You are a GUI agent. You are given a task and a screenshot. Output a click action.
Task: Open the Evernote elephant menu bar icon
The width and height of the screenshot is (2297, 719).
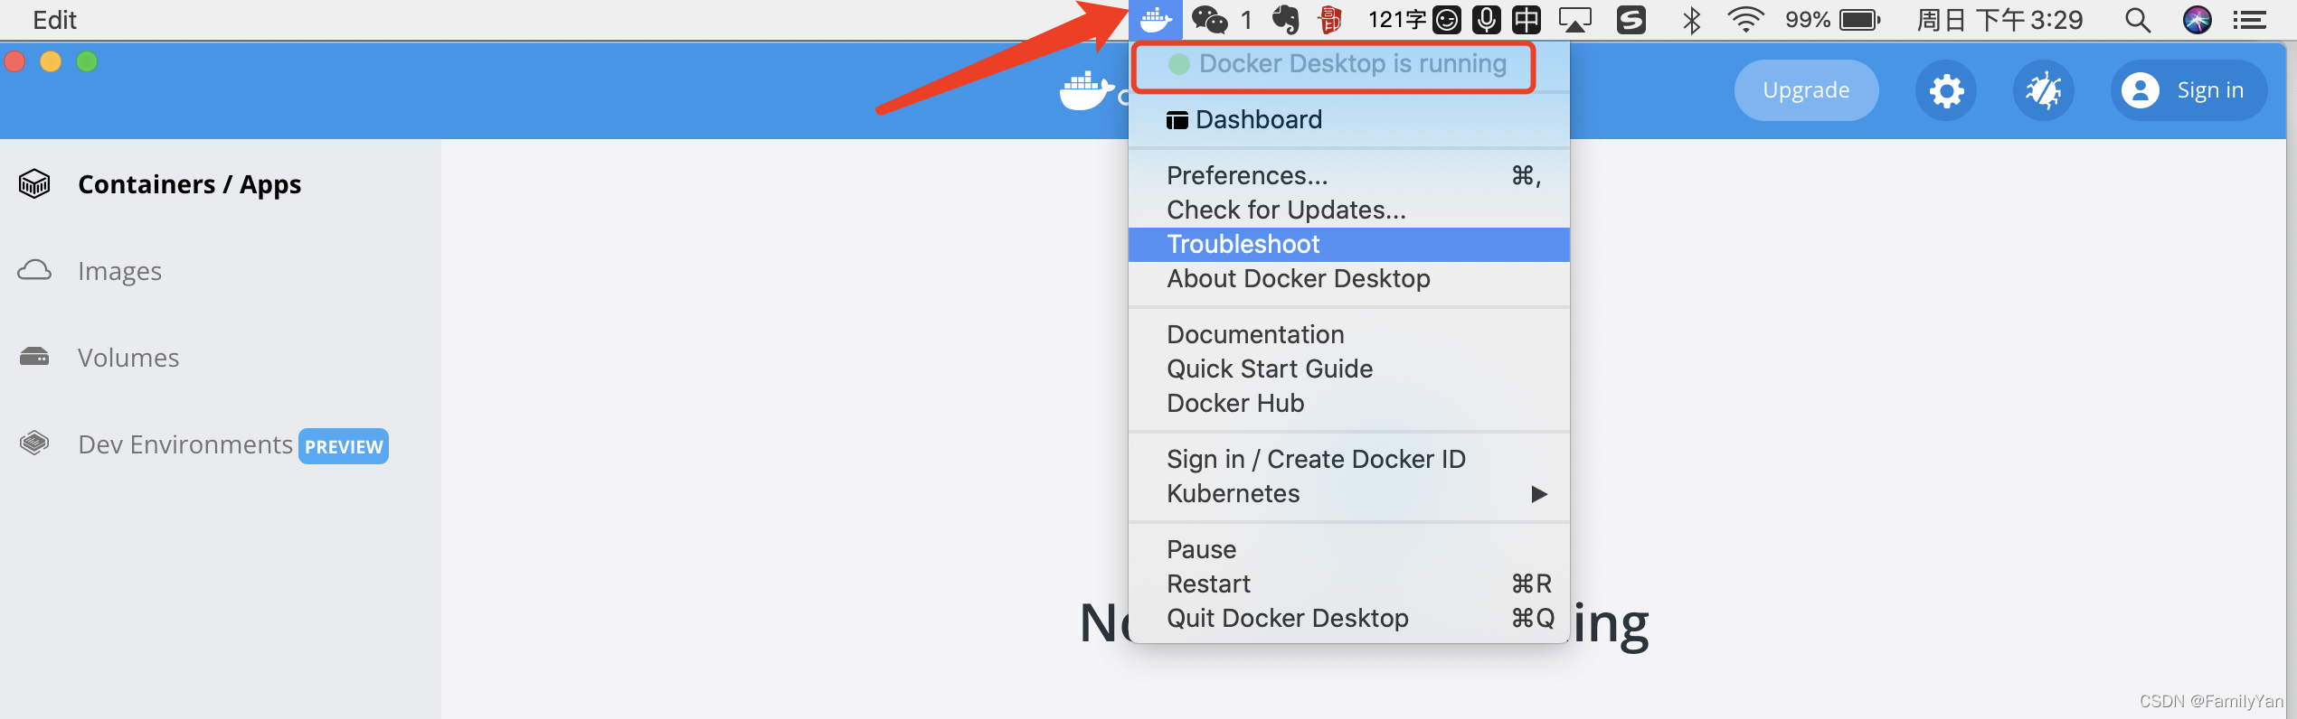click(1285, 19)
